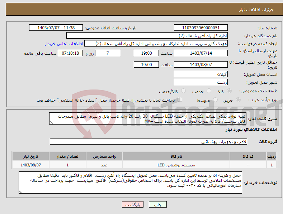Click the request creator name field
Image resolution: width=283 pixels, height=214 pixels.
click(156, 44)
